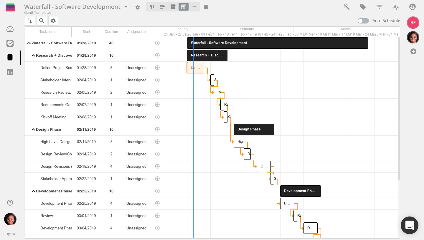This screenshot has height=240, width=424.
Task: Open the tasks checkmark icon in sidebar
Action: point(10,43)
